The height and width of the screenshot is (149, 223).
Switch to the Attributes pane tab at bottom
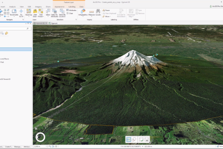[27, 147]
